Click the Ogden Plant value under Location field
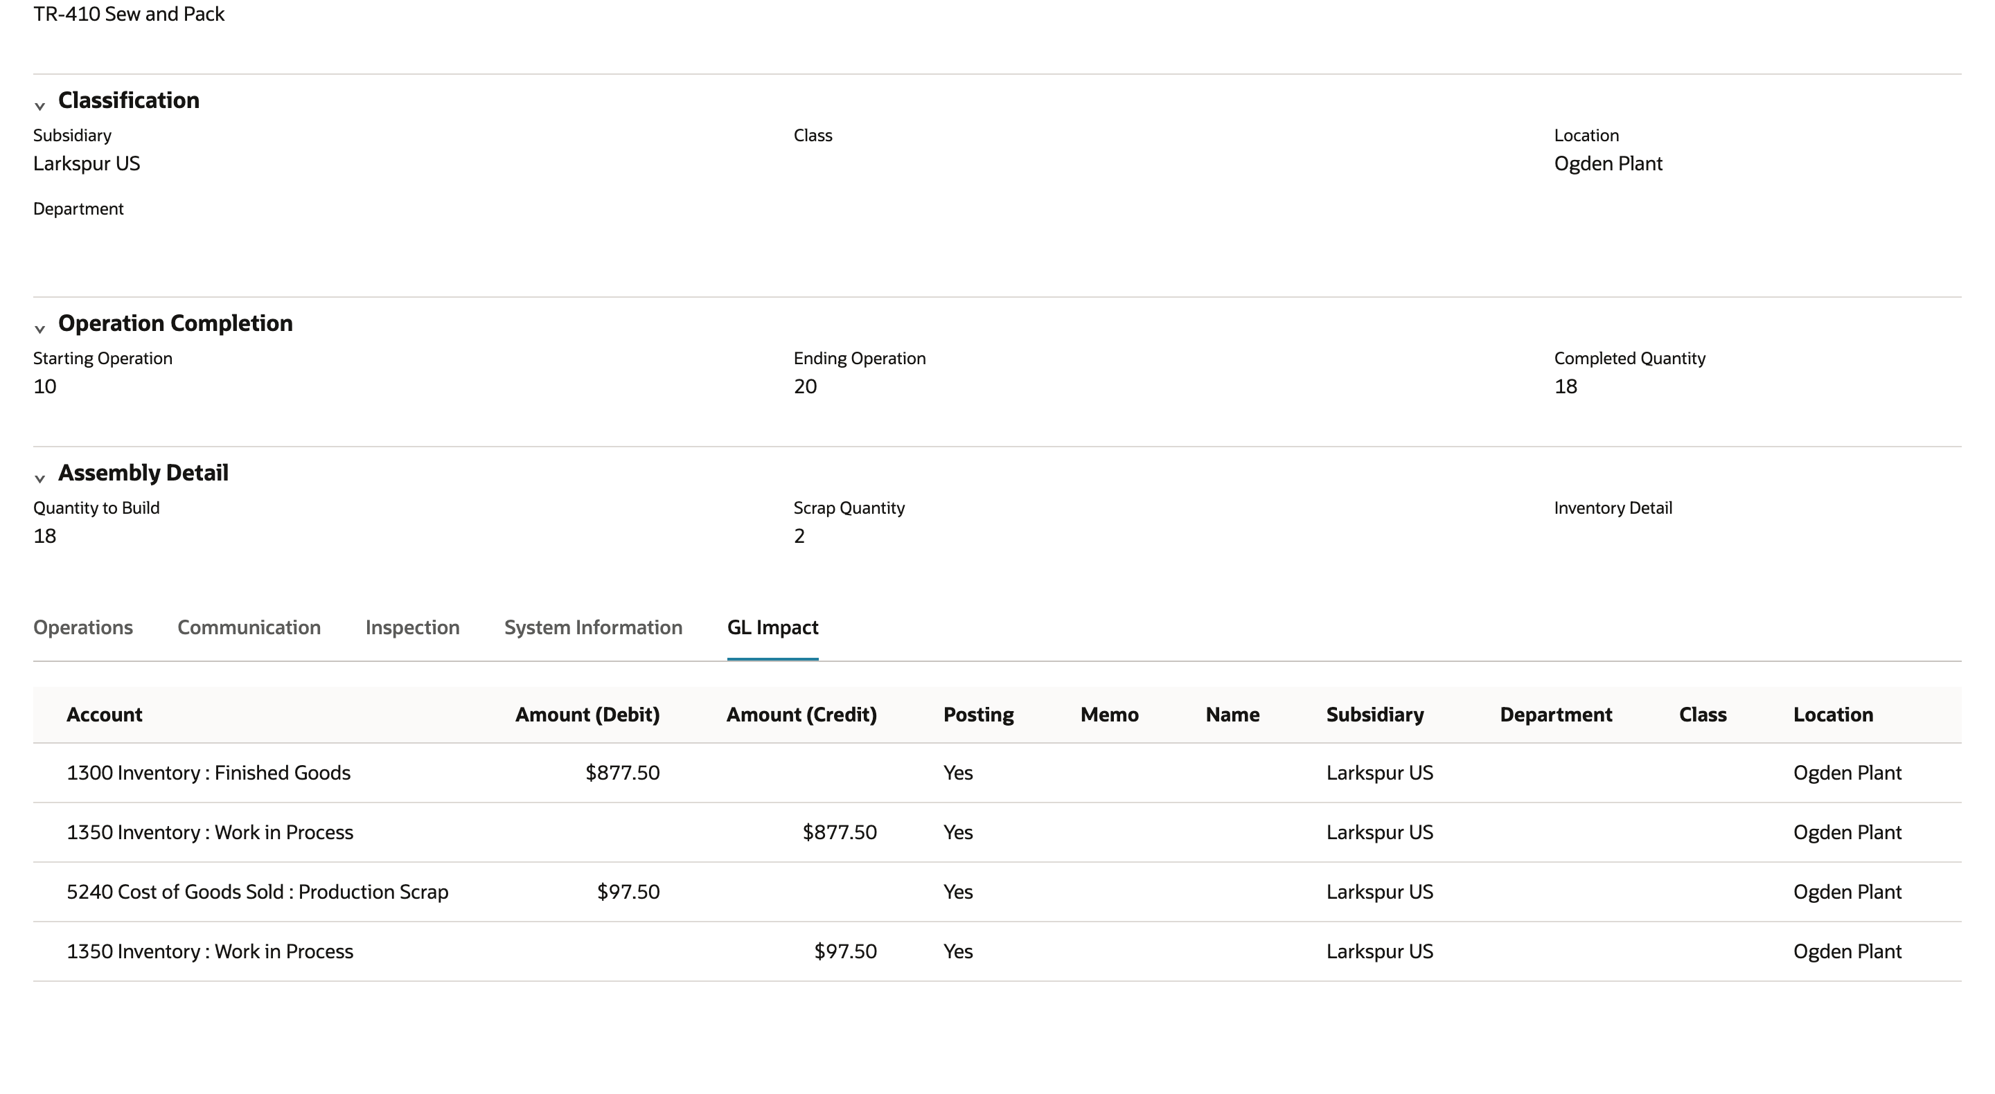 (x=1608, y=163)
